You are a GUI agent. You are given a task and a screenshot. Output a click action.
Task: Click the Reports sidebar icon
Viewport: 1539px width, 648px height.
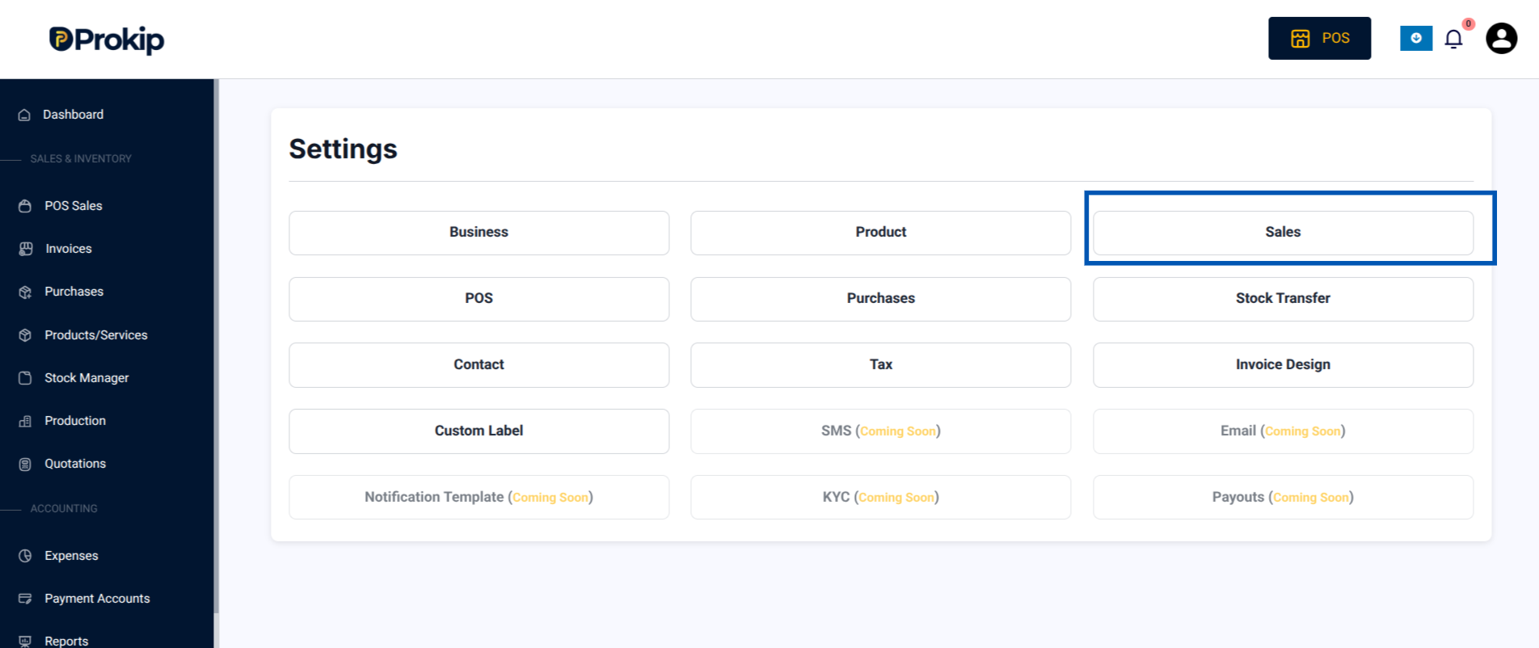pyautogui.click(x=25, y=641)
